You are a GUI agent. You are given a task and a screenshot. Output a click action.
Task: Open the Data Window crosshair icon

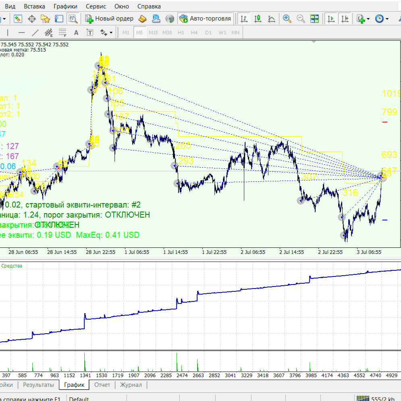(31, 19)
